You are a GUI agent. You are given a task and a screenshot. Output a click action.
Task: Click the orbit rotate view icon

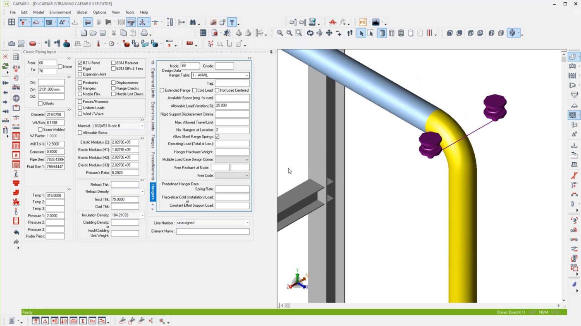[310, 33]
